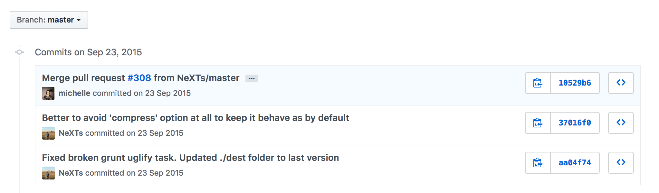This screenshot has height=193, width=659.
Task: Copy full SHA for commit 10529b6
Action: click(538, 83)
